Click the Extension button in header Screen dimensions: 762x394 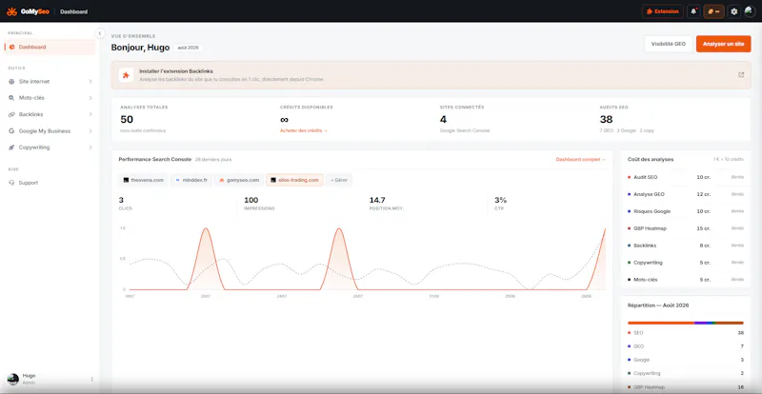coord(662,11)
